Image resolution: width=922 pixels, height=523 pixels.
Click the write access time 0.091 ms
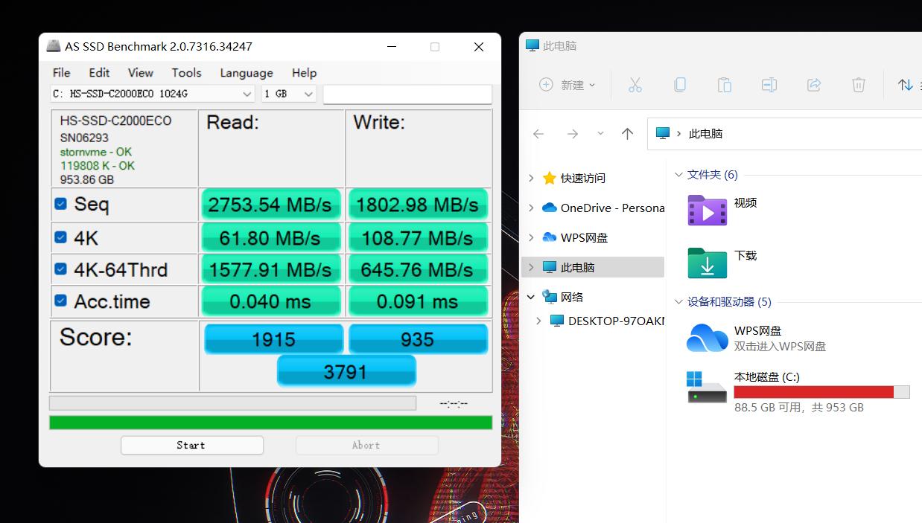click(417, 301)
